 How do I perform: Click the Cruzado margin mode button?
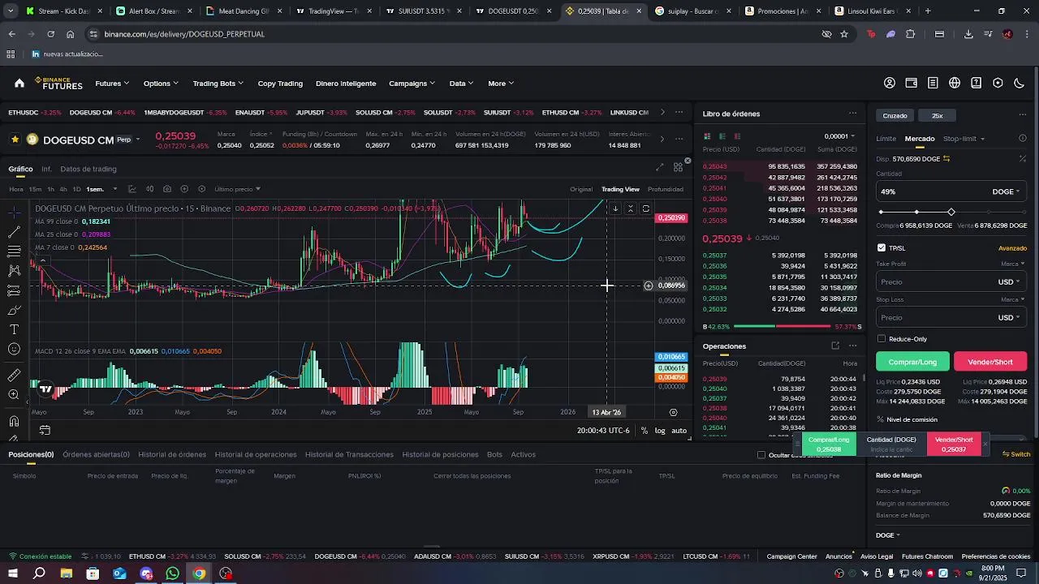[x=895, y=115]
